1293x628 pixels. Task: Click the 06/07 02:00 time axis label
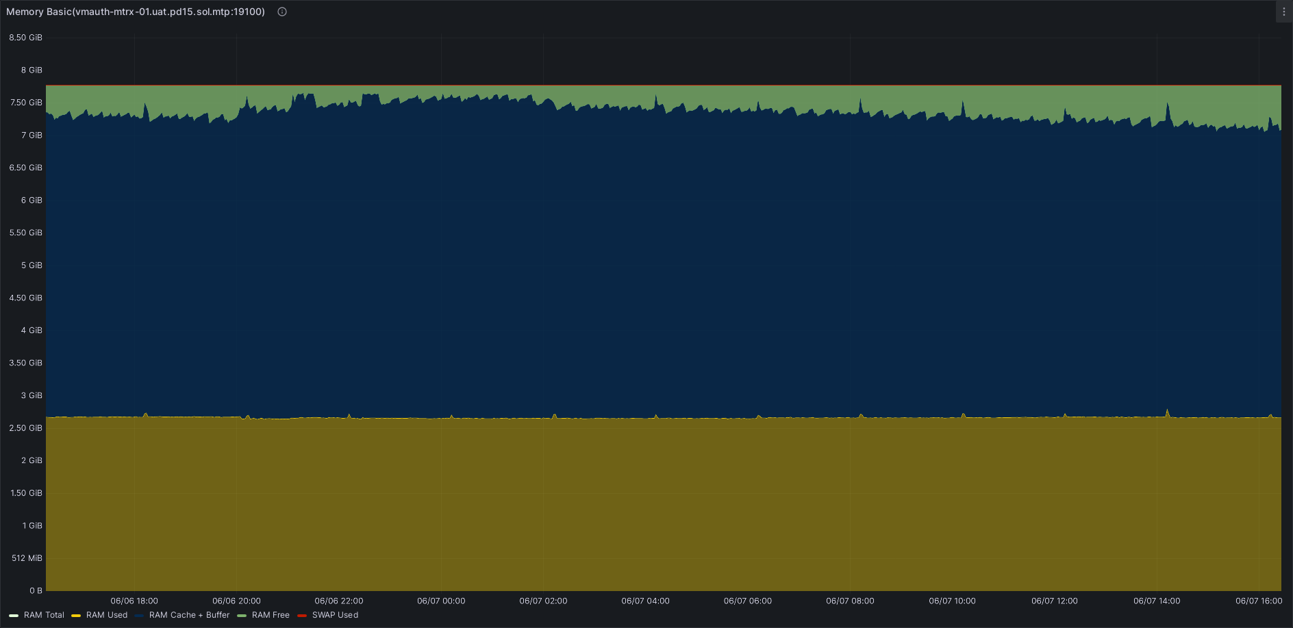(x=543, y=601)
